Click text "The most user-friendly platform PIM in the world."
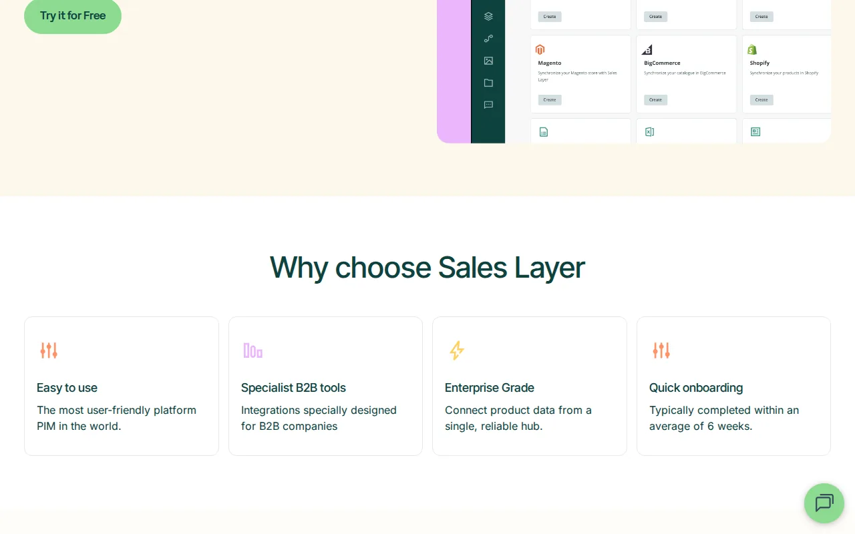855x534 pixels. pyautogui.click(x=117, y=418)
